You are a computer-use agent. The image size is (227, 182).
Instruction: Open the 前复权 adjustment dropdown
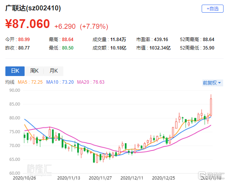click(212, 83)
